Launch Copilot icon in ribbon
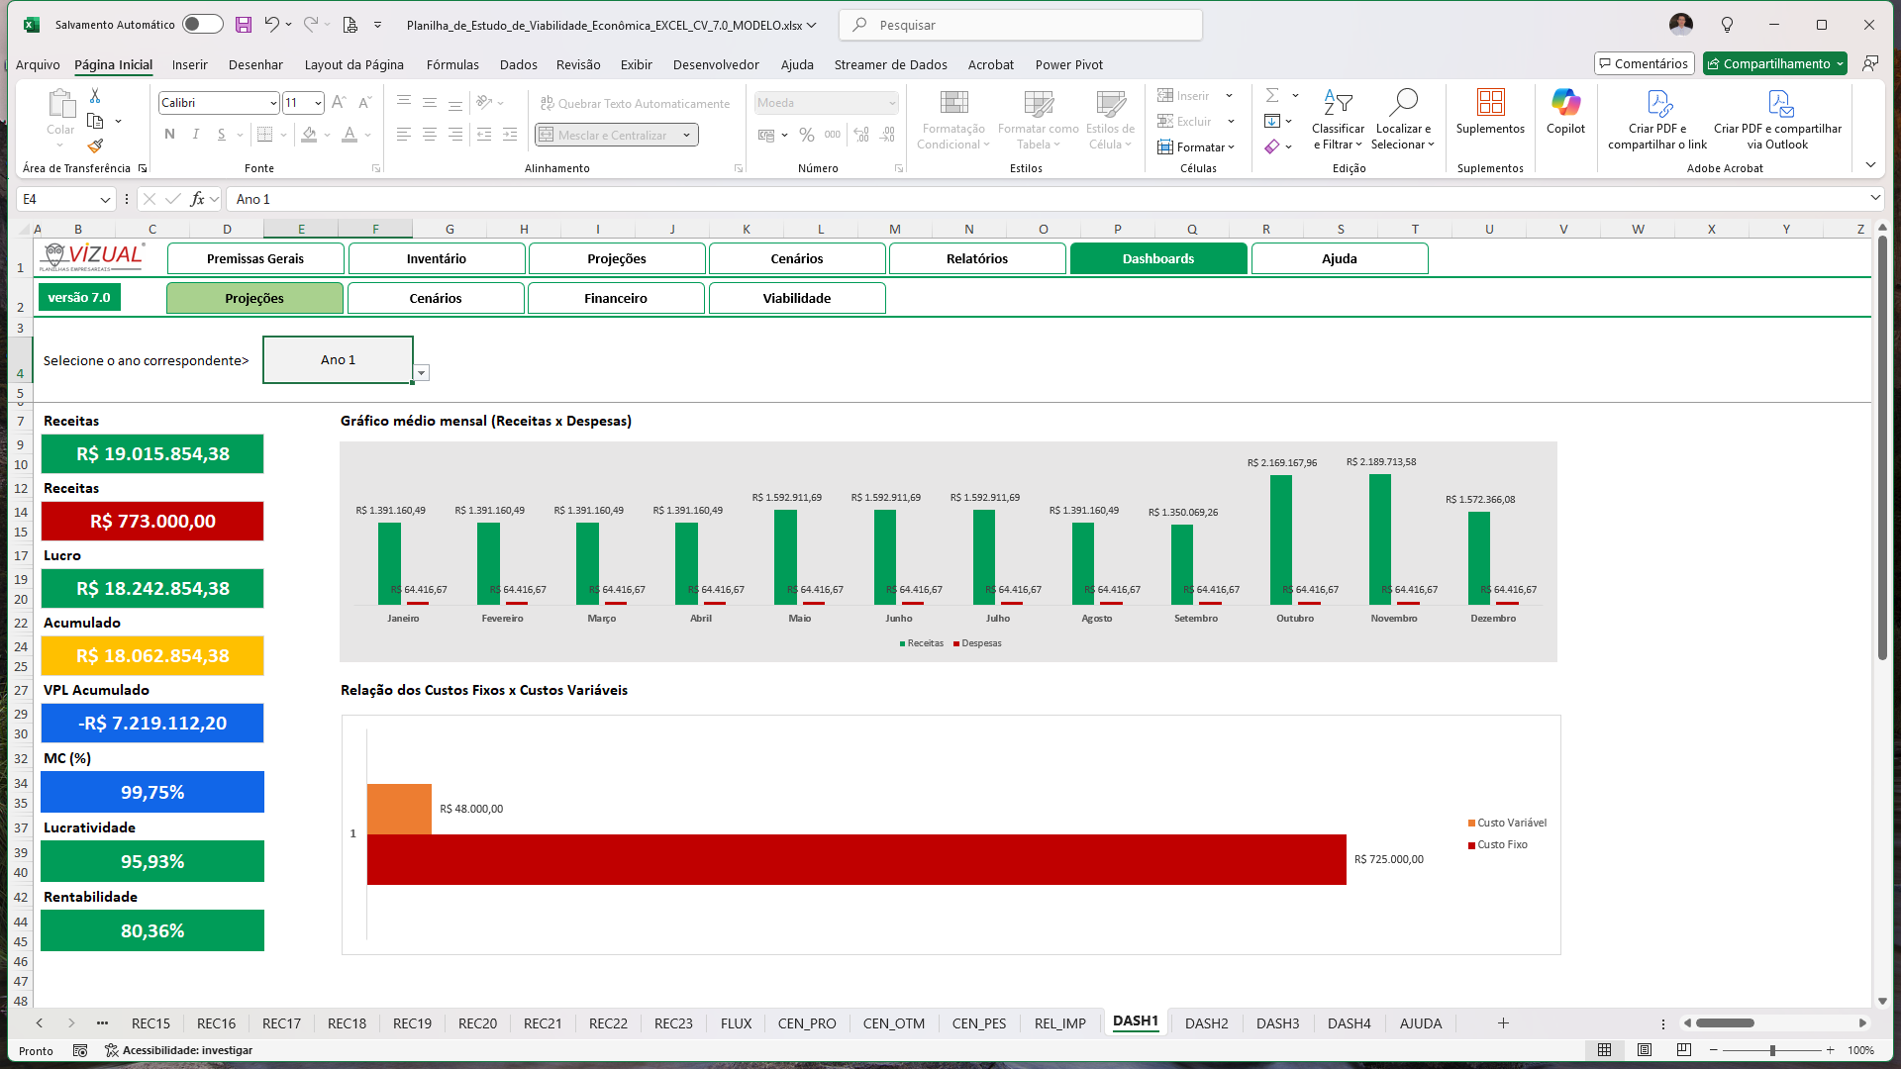Screen dimensions: 1901x1069 1565,112
